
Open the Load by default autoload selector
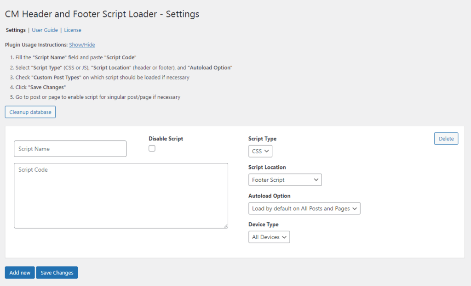[304, 208]
